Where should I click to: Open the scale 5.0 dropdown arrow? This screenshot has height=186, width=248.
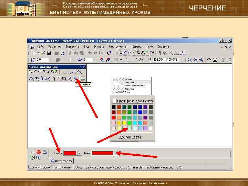pos(50,60)
